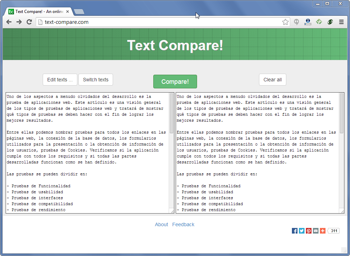Share the page on Facebook
350x256 pixels.
[294, 231]
